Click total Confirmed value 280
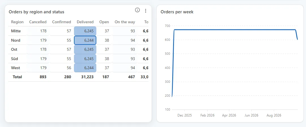 67,77
